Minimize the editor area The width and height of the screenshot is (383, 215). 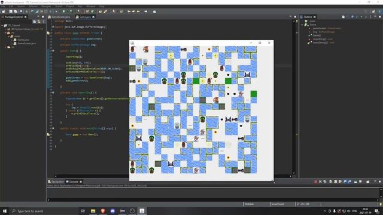pyautogui.click(x=290, y=17)
